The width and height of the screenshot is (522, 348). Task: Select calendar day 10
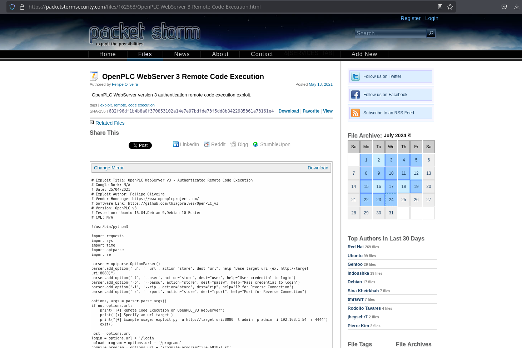pyautogui.click(x=391, y=173)
